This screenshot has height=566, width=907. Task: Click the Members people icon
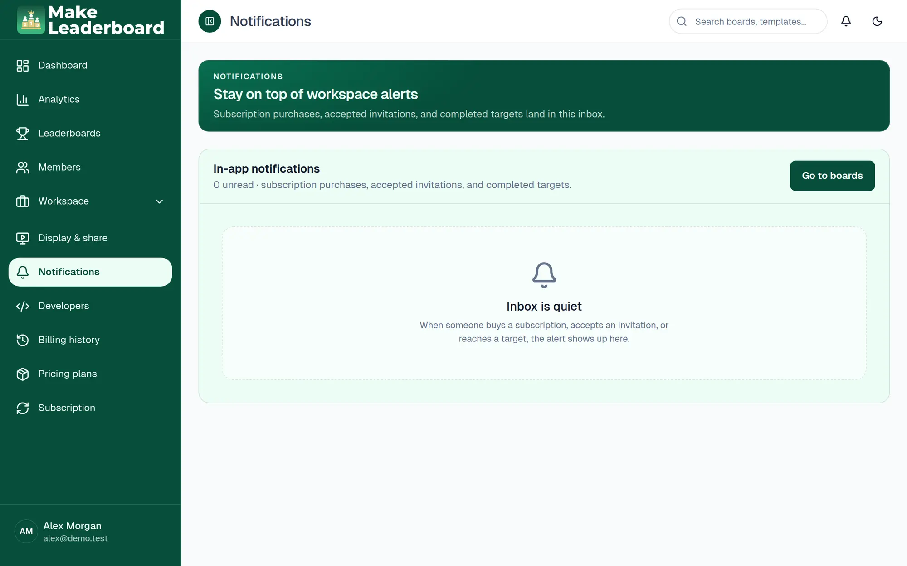point(23,168)
